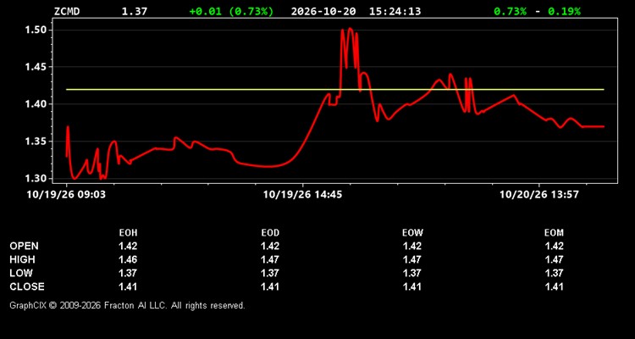Click the 10/20/26 13:57 time label
635x339 pixels.
point(539,195)
